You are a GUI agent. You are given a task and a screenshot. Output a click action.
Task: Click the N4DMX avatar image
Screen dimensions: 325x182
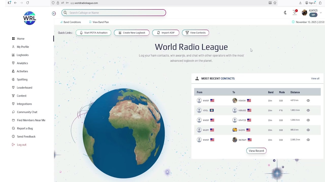235,130
